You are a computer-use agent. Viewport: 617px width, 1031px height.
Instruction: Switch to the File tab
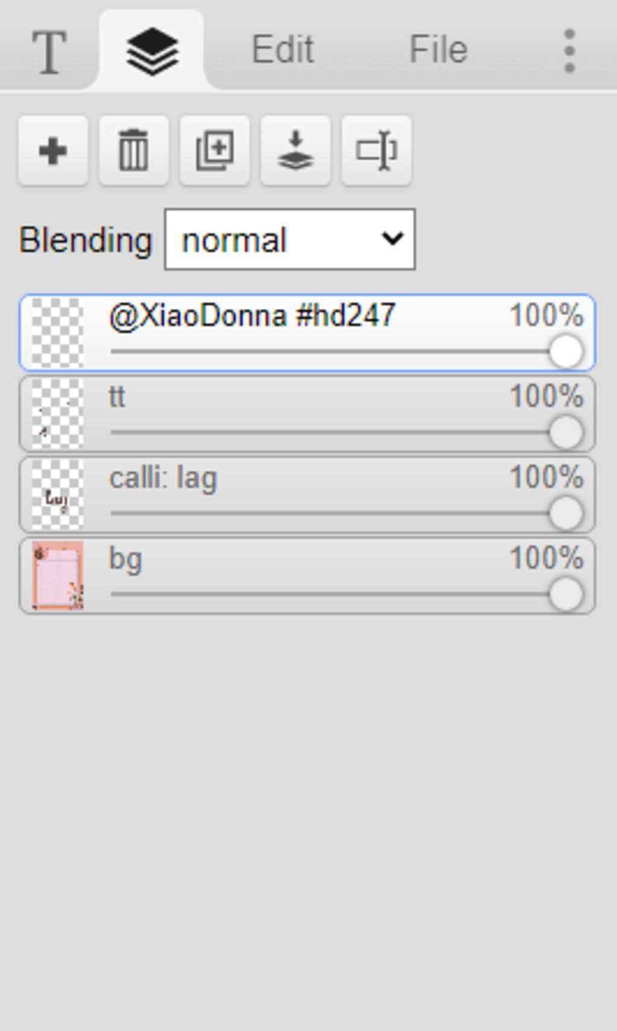pyautogui.click(x=438, y=49)
